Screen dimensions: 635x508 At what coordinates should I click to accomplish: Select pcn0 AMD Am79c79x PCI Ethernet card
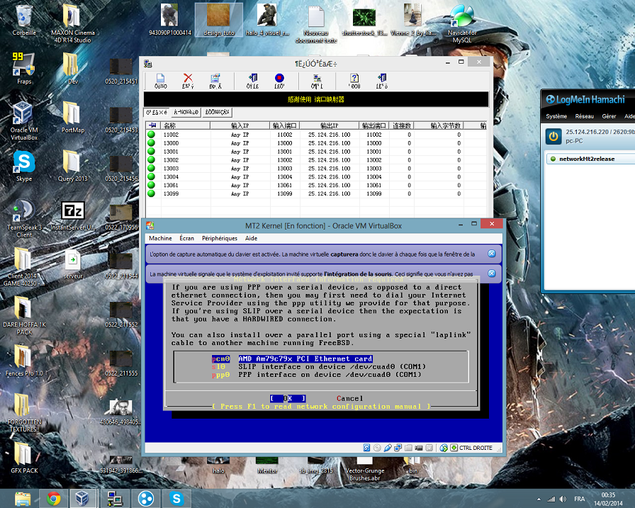coord(292,359)
